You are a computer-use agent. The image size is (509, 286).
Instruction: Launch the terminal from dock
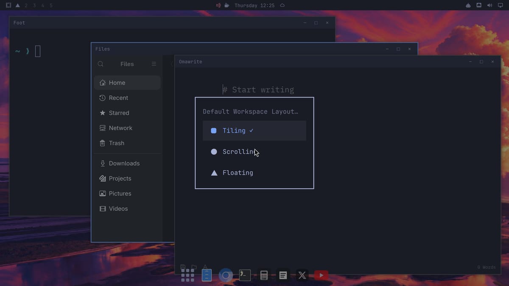click(x=245, y=275)
